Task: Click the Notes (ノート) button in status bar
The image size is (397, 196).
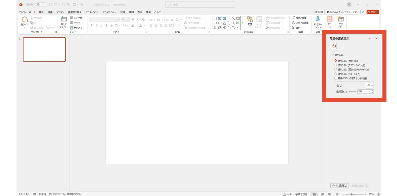Action: pos(288,194)
